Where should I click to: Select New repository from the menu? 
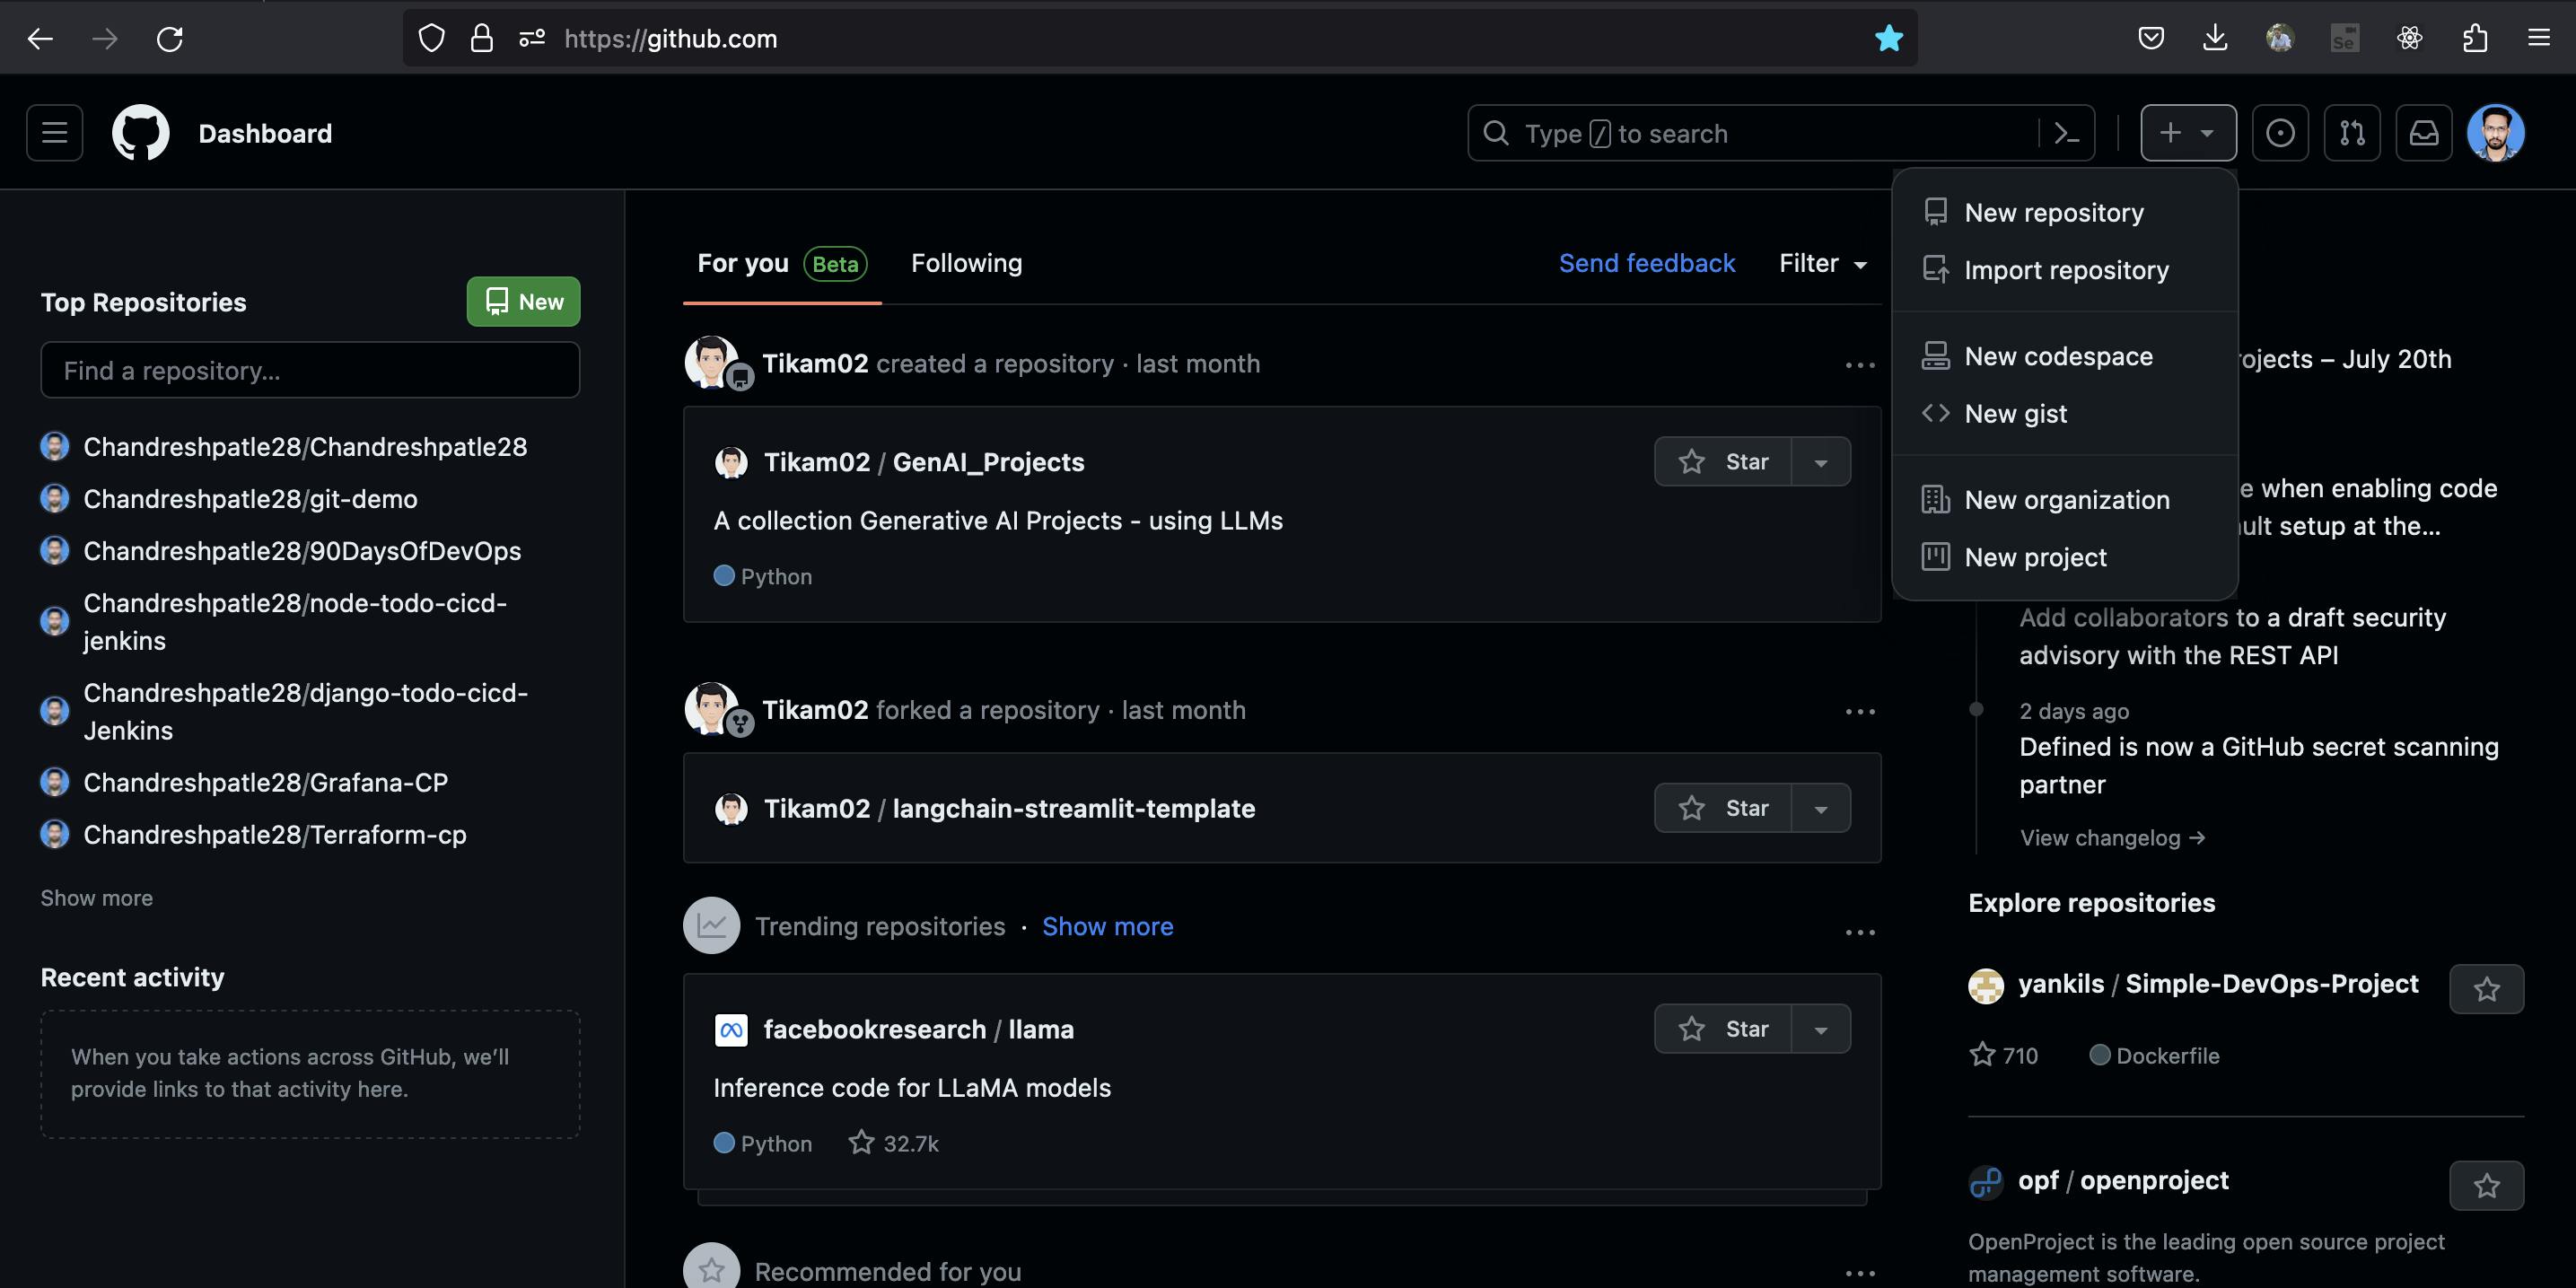tap(2064, 212)
